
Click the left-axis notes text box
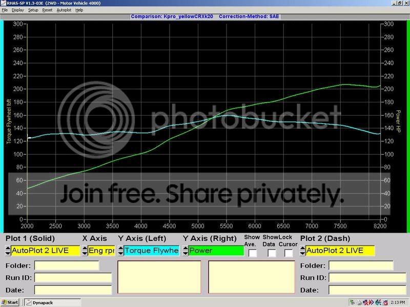pyautogui.click(x=159, y=277)
